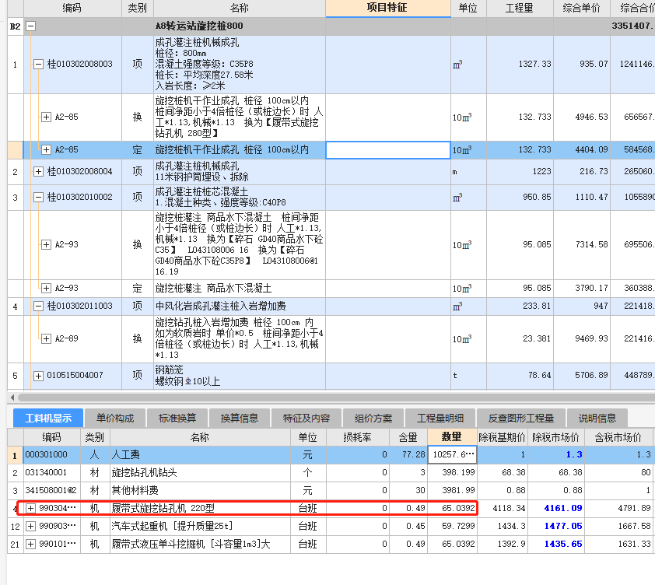The width and height of the screenshot is (655, 585).
Task: Expand machine row 履带式旋挖钻孔机 220型
Action: [30, 508]
